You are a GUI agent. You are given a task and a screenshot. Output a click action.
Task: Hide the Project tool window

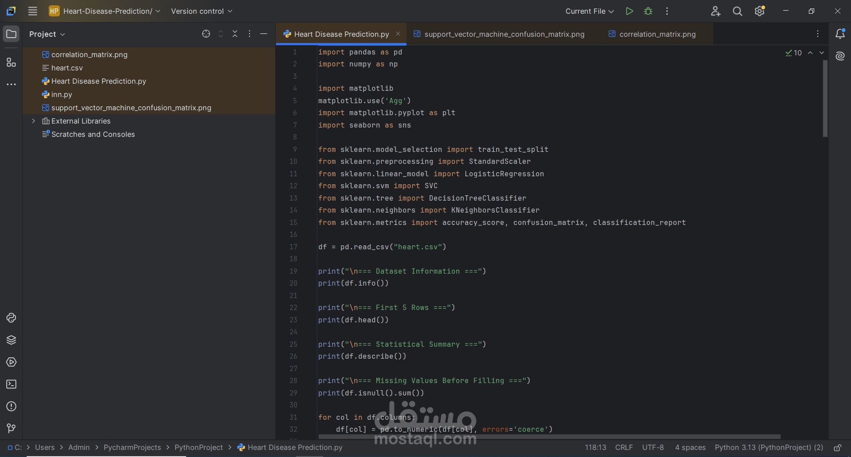(x=264, y=34)
